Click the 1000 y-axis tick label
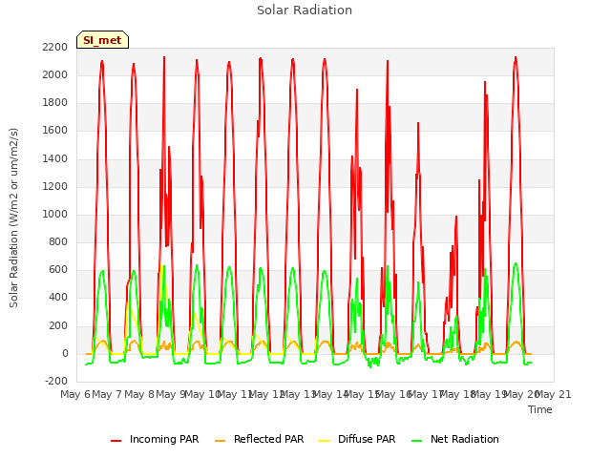Screen dimensions: 611x458 click(55, 214)
